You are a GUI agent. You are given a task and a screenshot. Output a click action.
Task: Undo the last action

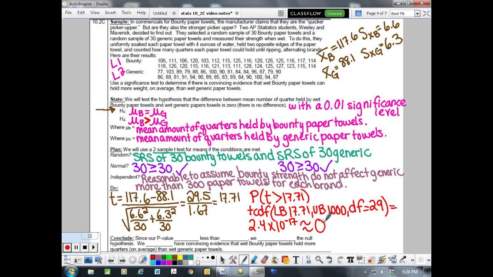[329, 260]
